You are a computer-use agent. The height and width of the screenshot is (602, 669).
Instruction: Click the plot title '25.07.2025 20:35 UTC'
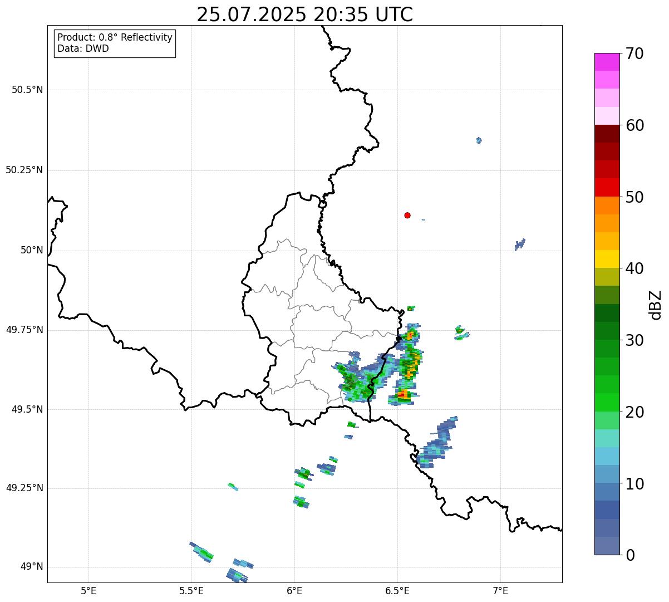coord(304,14)
